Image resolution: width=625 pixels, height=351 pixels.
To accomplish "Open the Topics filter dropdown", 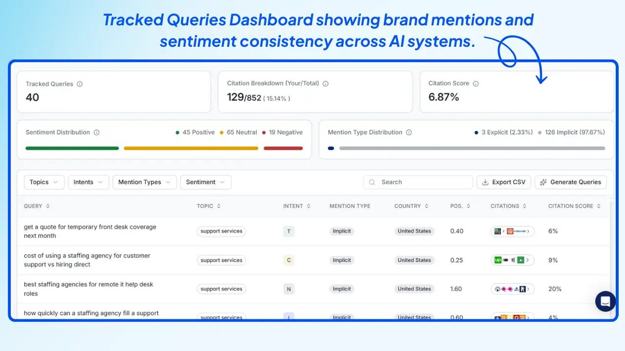I will point(44,182).
